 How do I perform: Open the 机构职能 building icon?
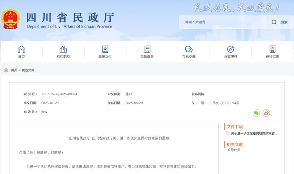pyautogui.click(x=63, y=49)
